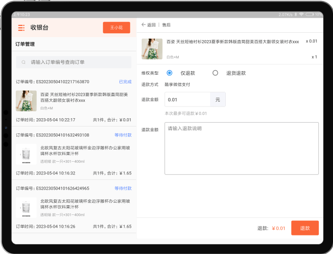Open the hamburger menu beside 收银台
333x254 pixels.
pyautogui.click(x=21, y=28)
